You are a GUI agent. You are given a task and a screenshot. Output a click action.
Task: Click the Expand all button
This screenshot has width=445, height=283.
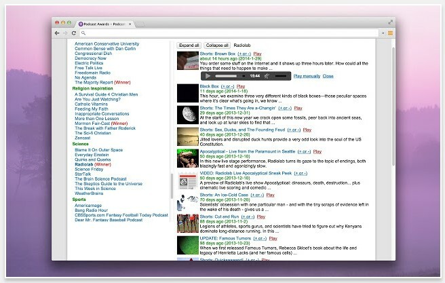[189, 45]
